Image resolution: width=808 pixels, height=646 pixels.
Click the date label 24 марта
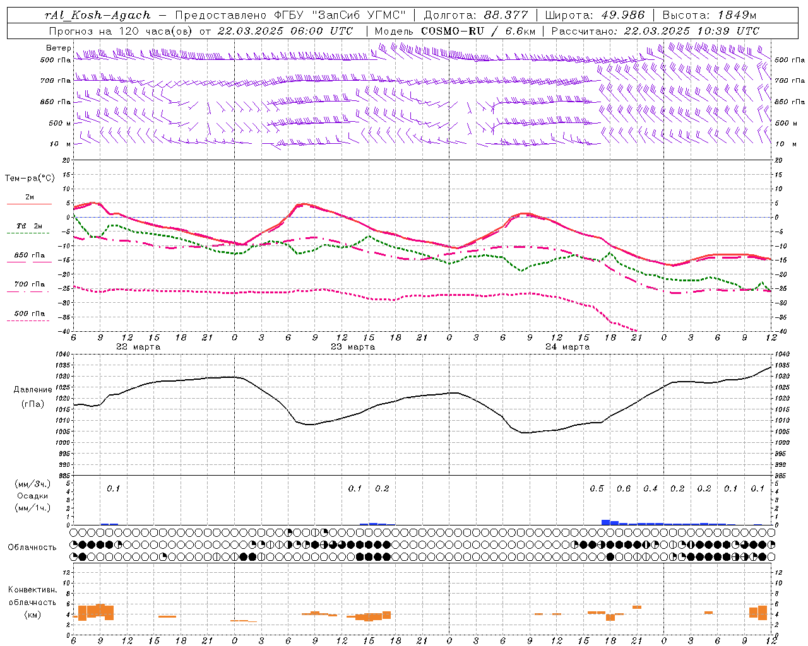(567, 347)
